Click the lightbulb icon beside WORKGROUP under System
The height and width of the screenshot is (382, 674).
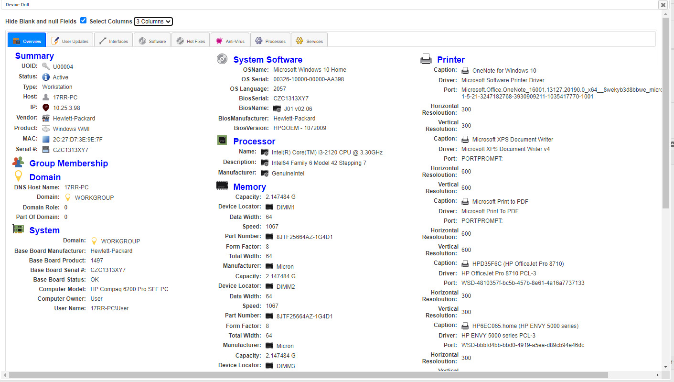94,241
